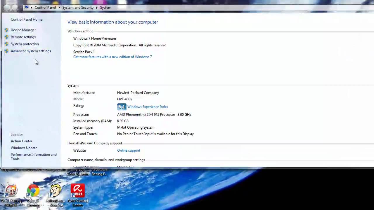Click the 'Website:' label
The height and width of the screenshot is (210, 374).
[80, 150]
